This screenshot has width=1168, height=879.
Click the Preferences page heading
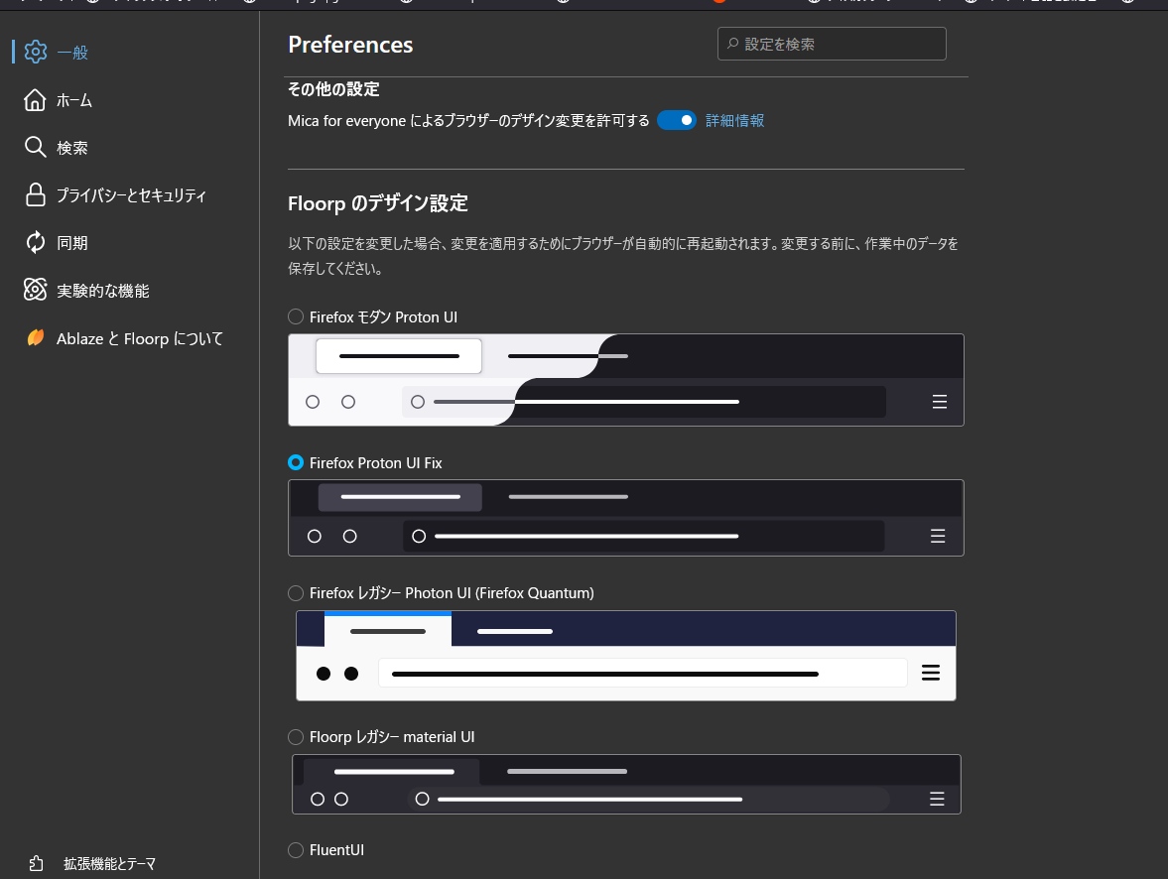(x=350, y=45)
